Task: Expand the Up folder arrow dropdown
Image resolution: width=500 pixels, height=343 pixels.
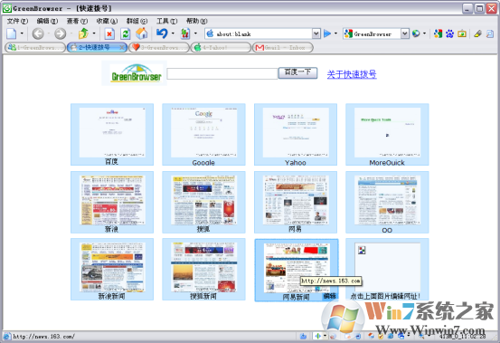Action: coord(94,33)
